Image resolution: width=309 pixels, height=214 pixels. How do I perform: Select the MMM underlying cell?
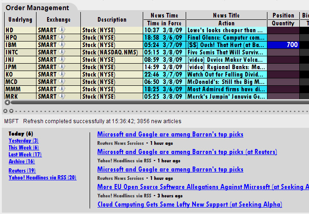pos(20,89)
